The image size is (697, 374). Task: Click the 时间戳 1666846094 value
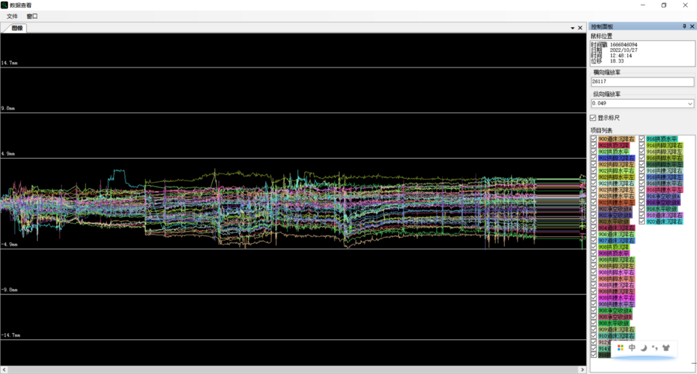point(623,45)
